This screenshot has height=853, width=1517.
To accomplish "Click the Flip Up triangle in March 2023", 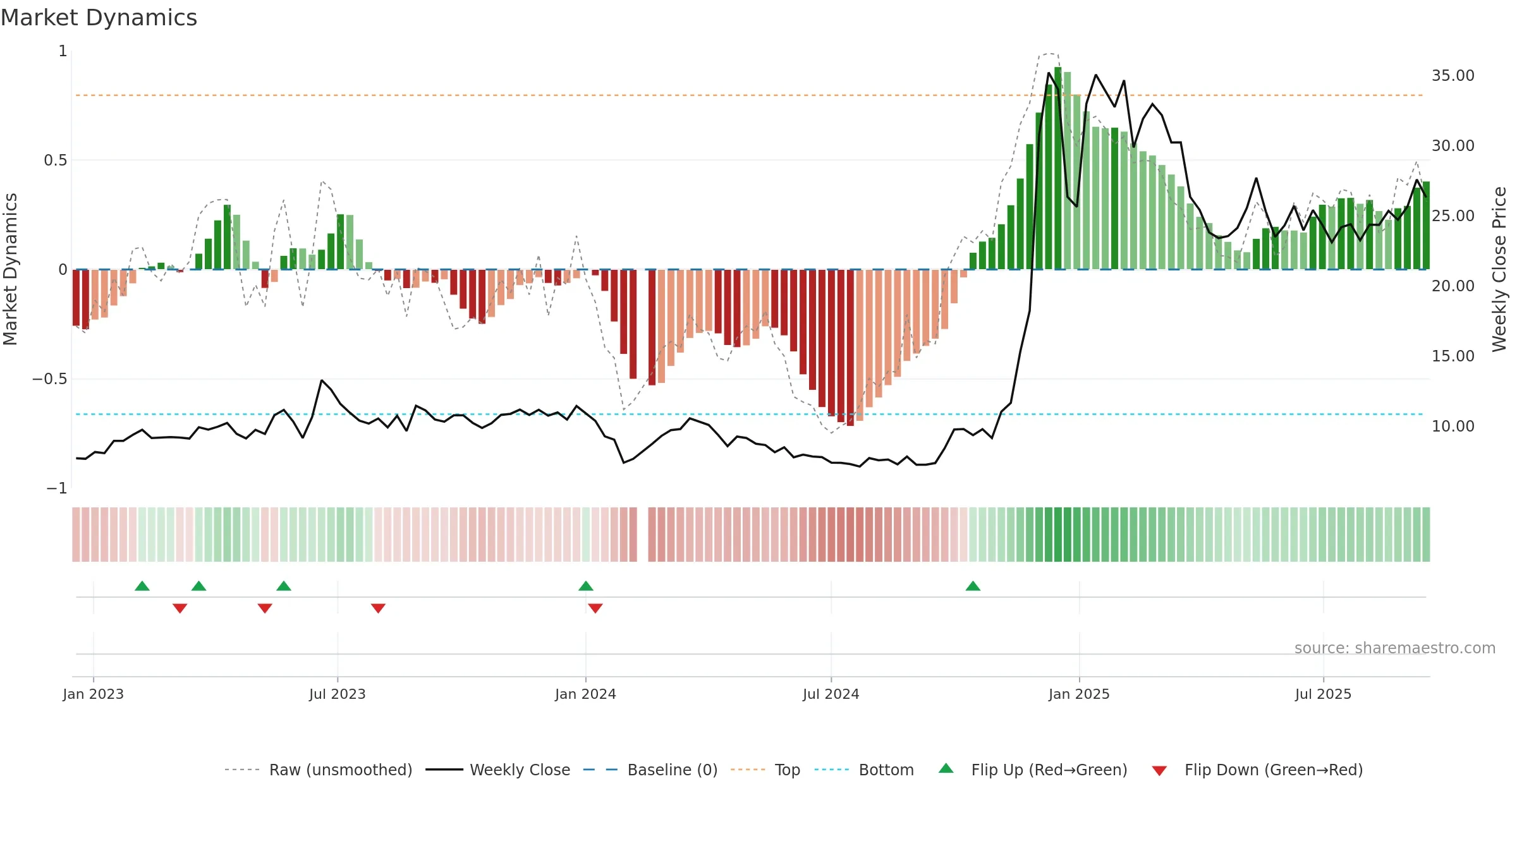I will [x=198, y=586].
